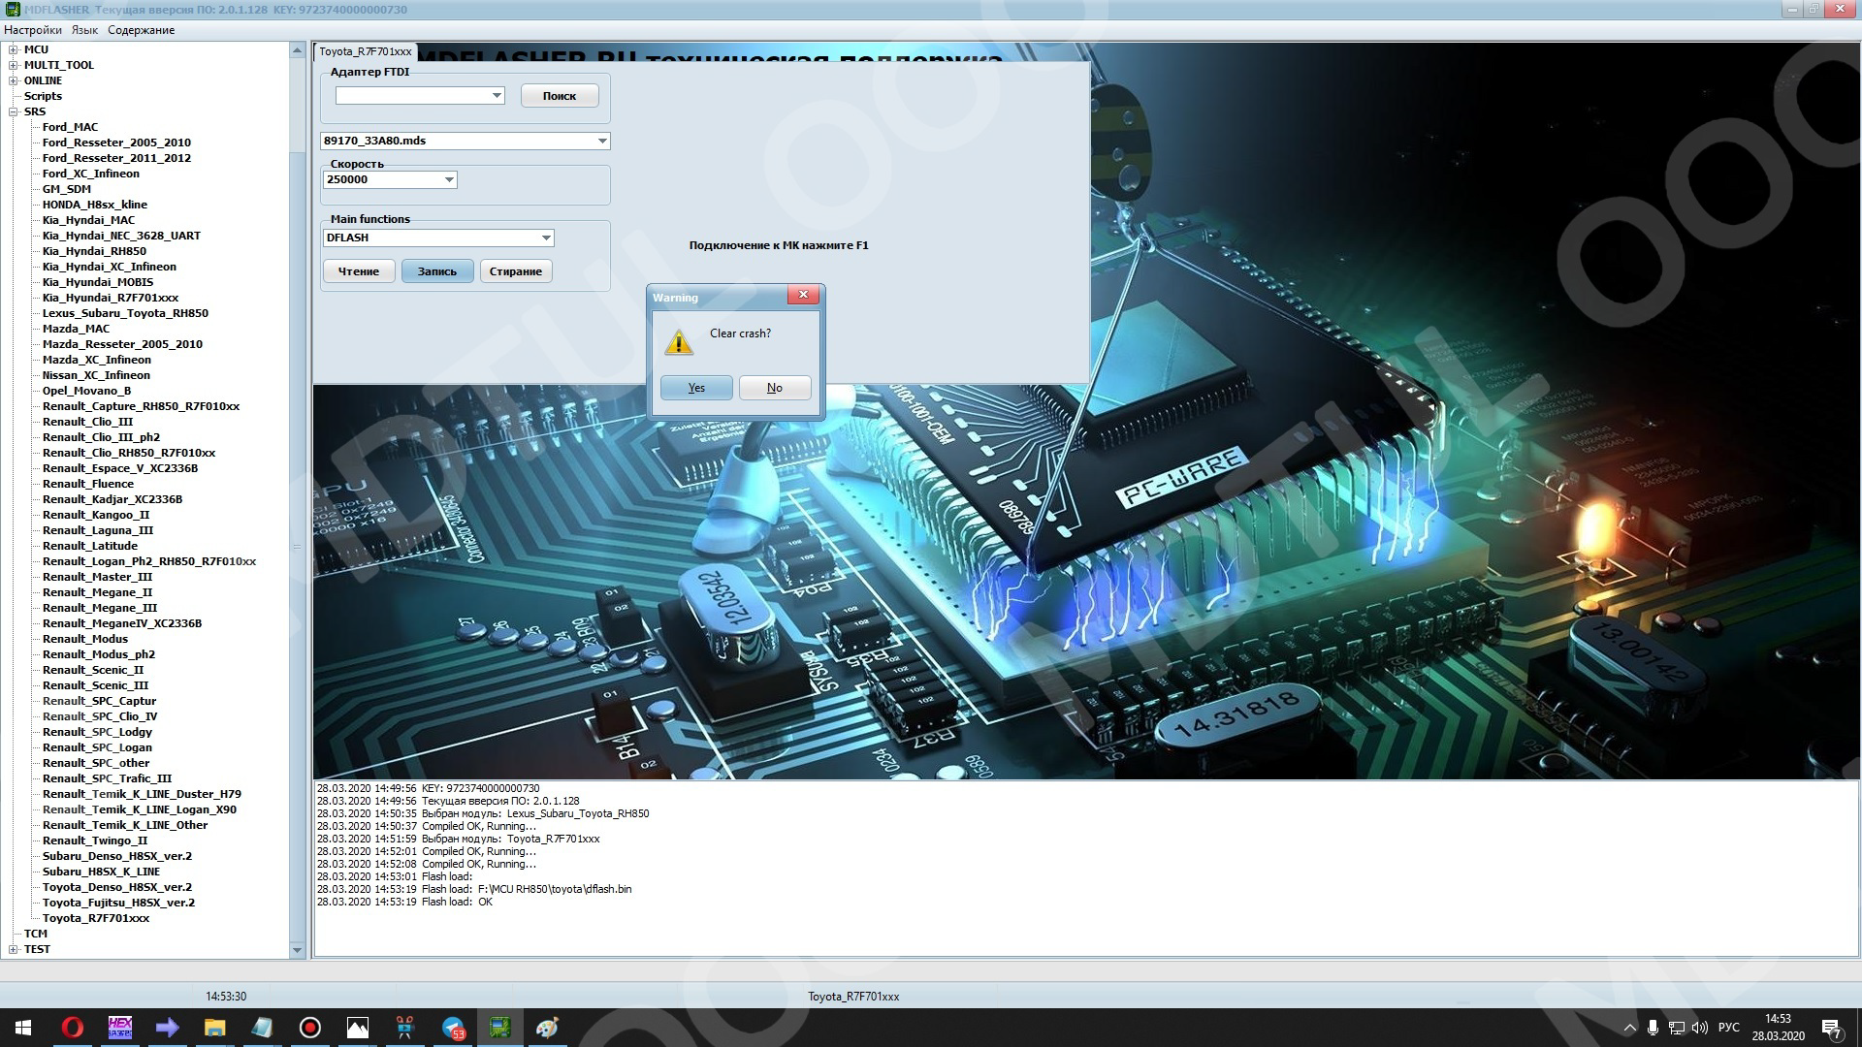Open the HEX editor taskbar icon
The image size is (1862, 1047).
(x=119, y=1028)
